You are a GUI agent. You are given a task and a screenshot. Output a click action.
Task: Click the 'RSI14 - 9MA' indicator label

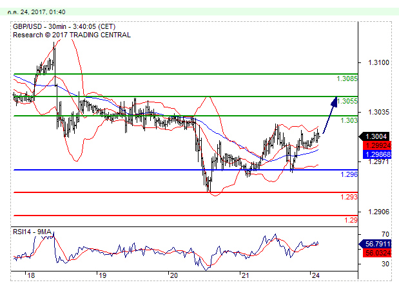[32, 232]
